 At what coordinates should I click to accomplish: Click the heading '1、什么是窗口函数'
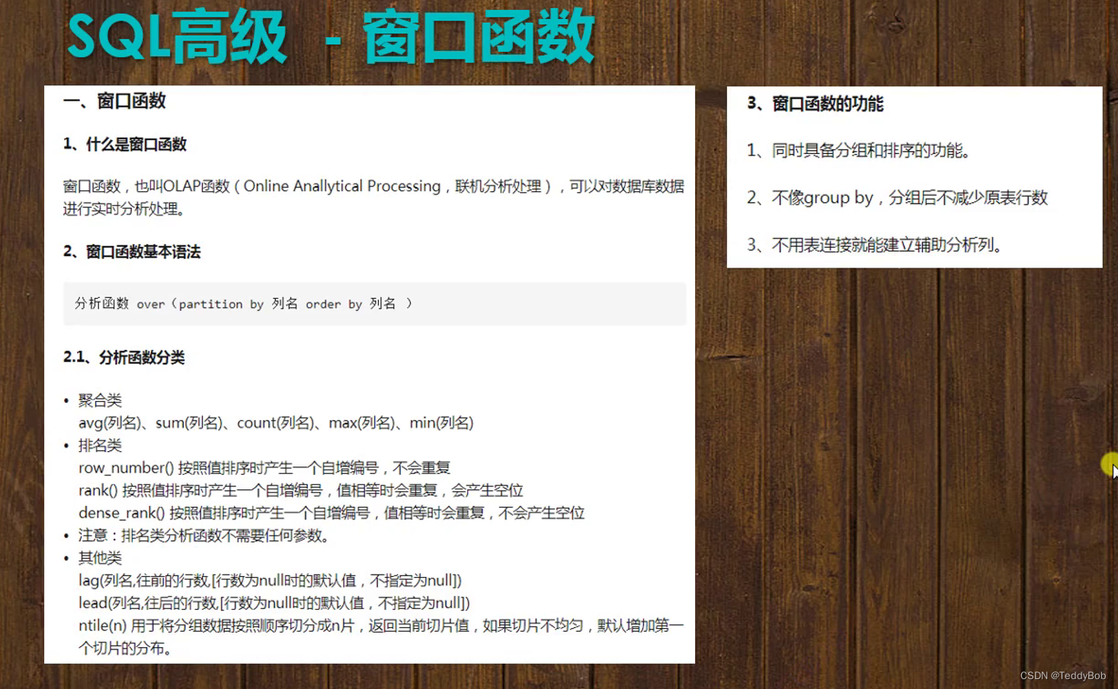[125, 145]
